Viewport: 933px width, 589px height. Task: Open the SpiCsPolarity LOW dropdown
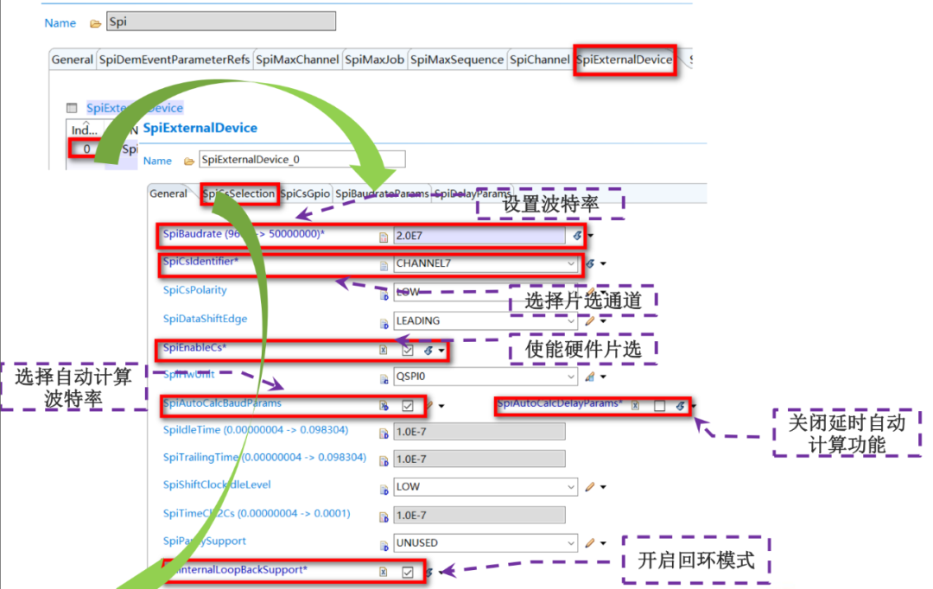tap(486, 292)
